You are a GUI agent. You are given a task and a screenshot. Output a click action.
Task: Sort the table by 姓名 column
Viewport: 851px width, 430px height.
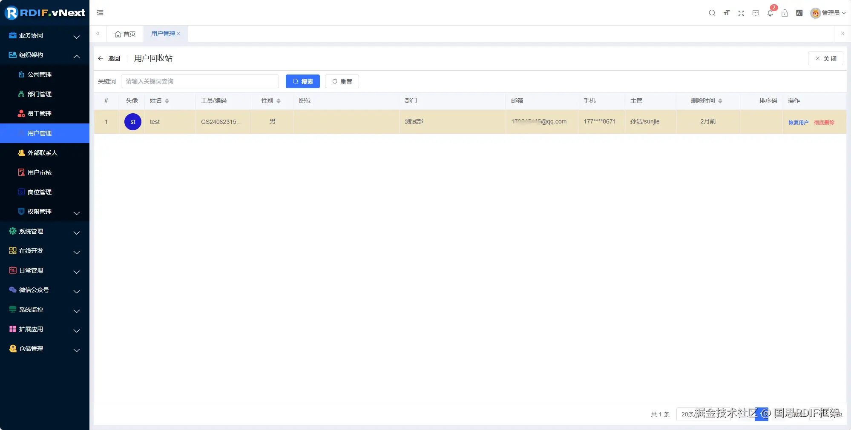point(167,101)
